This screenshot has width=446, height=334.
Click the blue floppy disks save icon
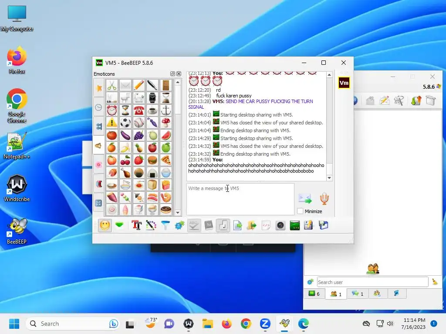tap(324, 226)
